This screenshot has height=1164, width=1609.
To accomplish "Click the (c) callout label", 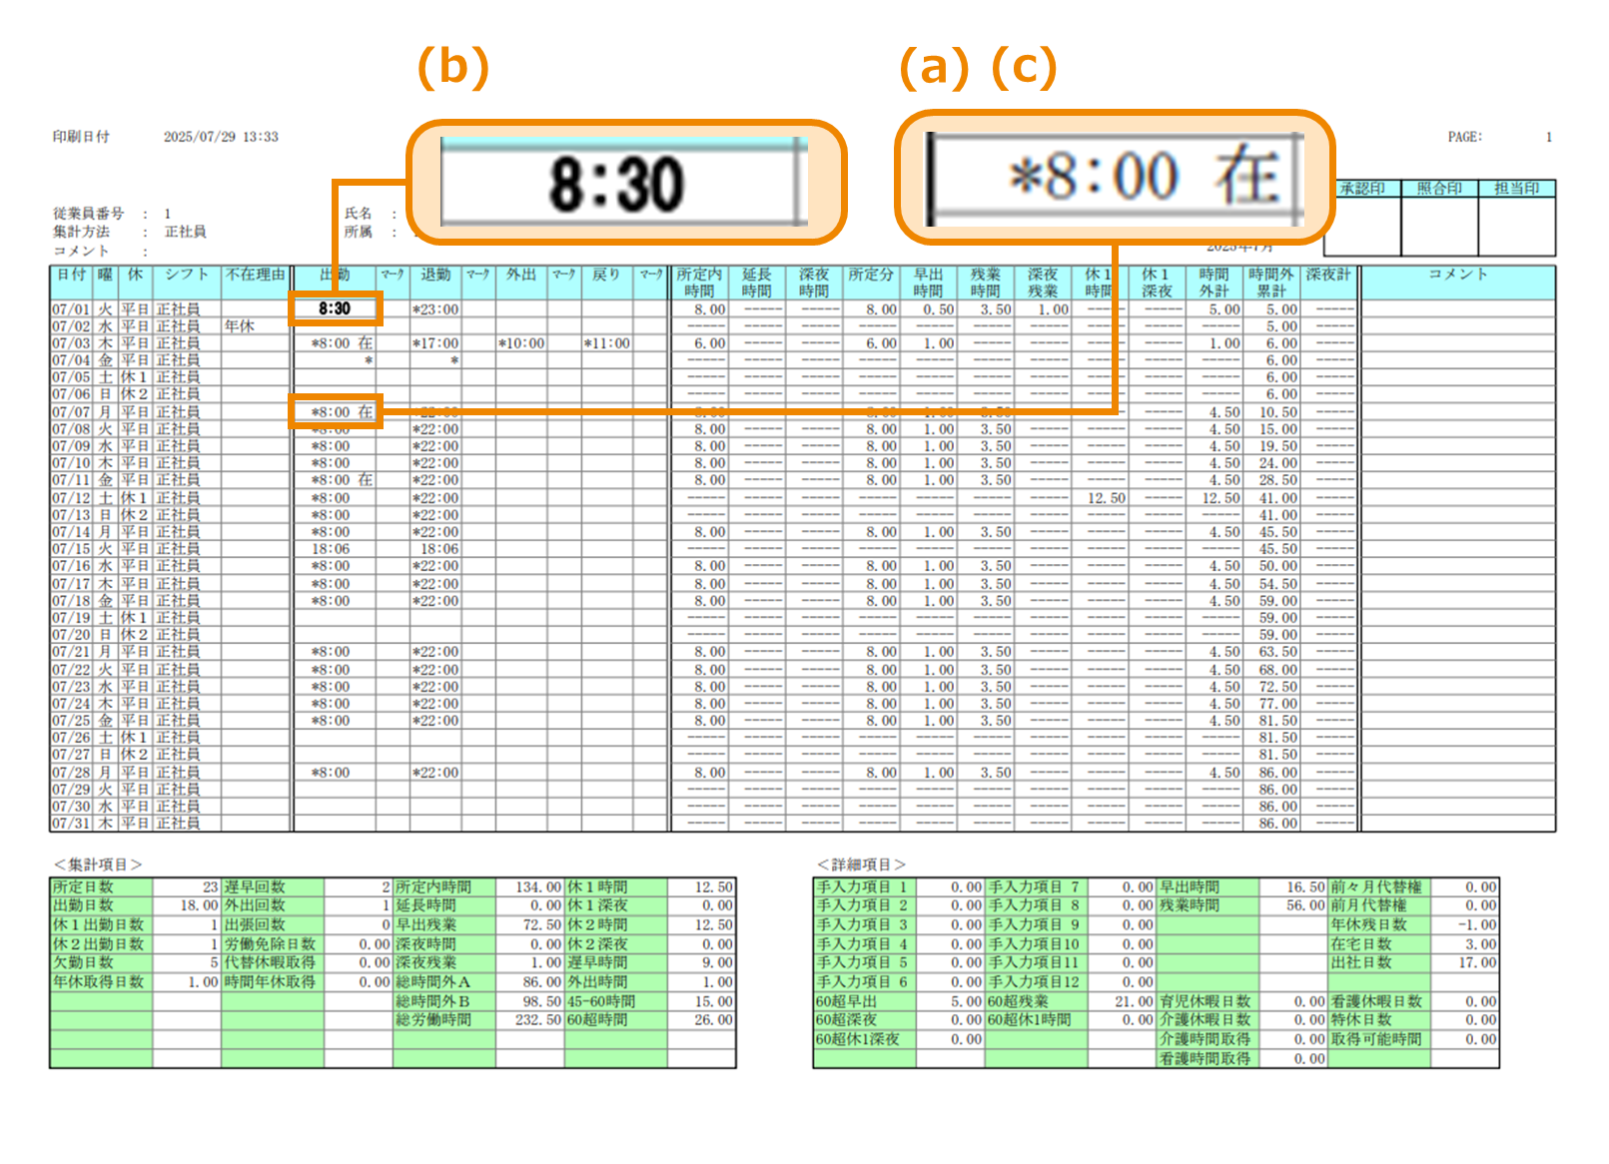I will pyautogui.click(x=1024, y=68).
